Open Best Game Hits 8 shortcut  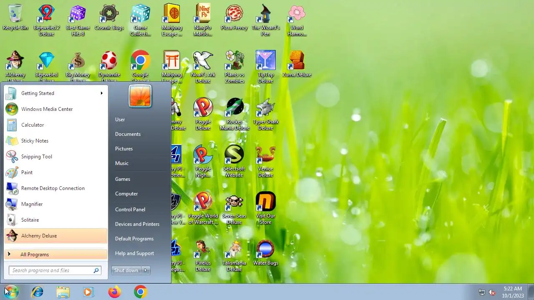pos(78,20)
